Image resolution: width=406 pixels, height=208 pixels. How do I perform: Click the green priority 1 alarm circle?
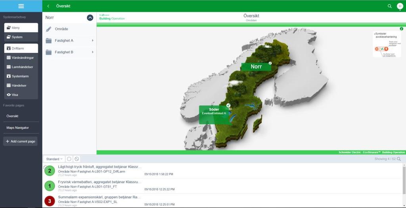point(50,186)
